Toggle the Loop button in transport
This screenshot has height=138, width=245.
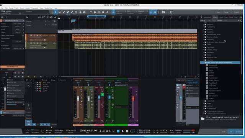point(132,131)
